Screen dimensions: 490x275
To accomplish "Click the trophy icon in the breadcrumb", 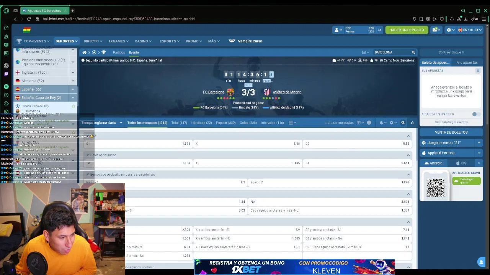I will click(x=103, y=52).
